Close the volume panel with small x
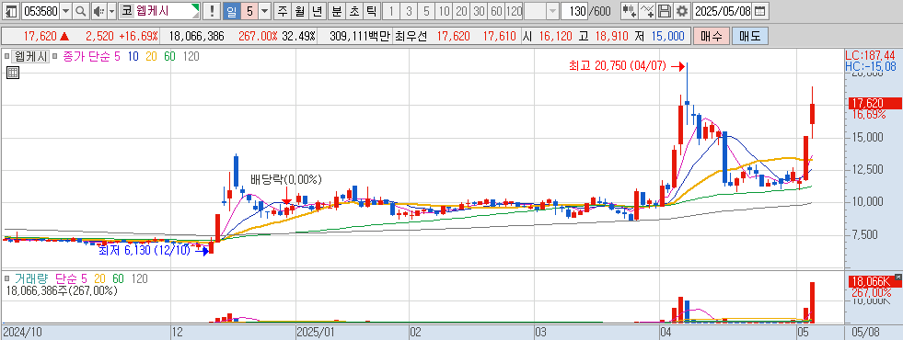This screenshot has width=903, height=340. point(897,277)
